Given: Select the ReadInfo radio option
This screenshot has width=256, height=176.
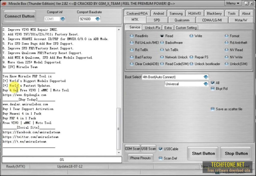Looking at the screenshot, I should (x=131, y=36).
